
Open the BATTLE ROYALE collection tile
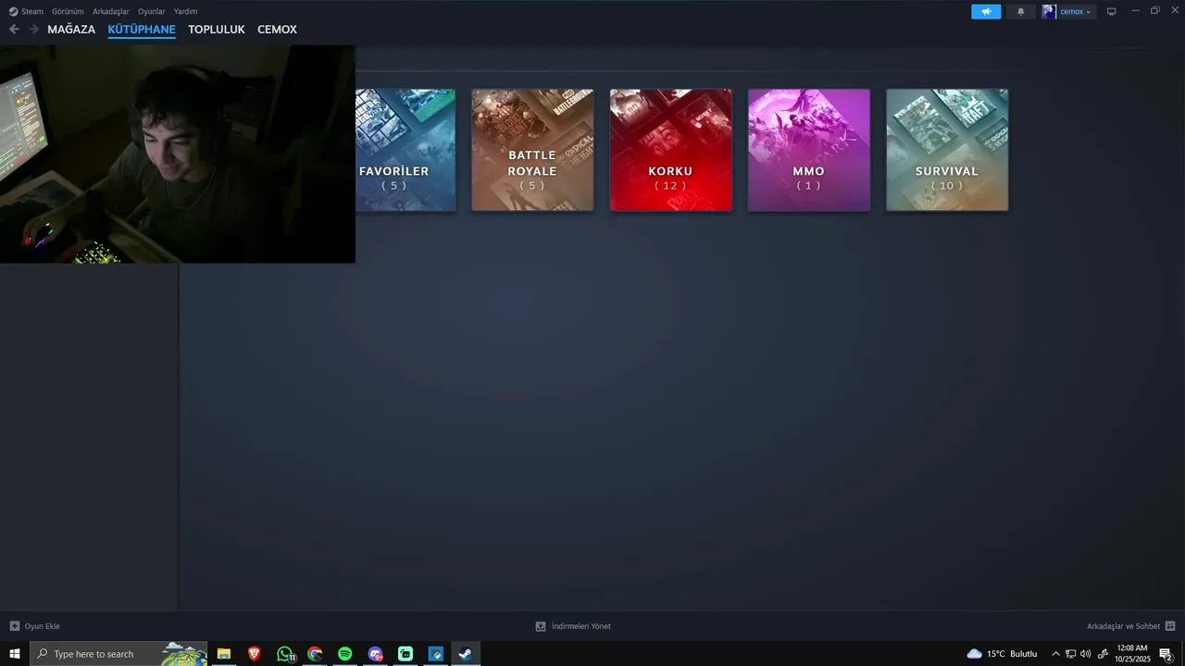click(532, 150)
